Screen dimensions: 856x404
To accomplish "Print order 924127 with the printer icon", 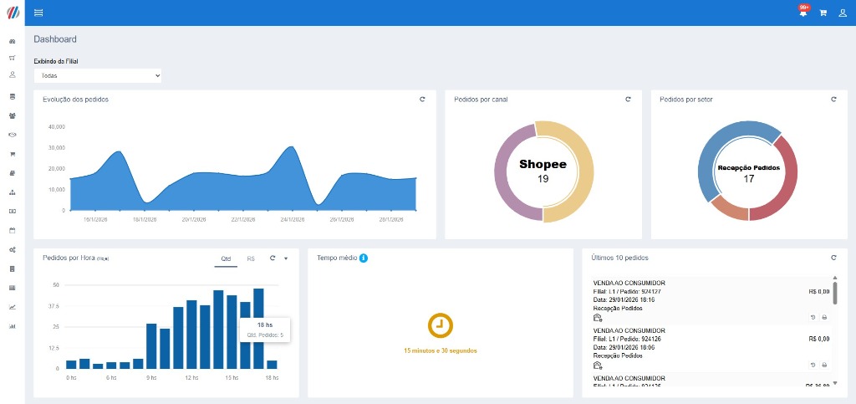I will [824, 318].
